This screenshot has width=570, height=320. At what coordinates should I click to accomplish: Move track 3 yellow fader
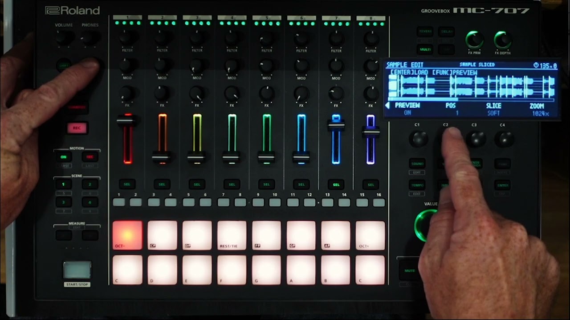coord(197,157)
